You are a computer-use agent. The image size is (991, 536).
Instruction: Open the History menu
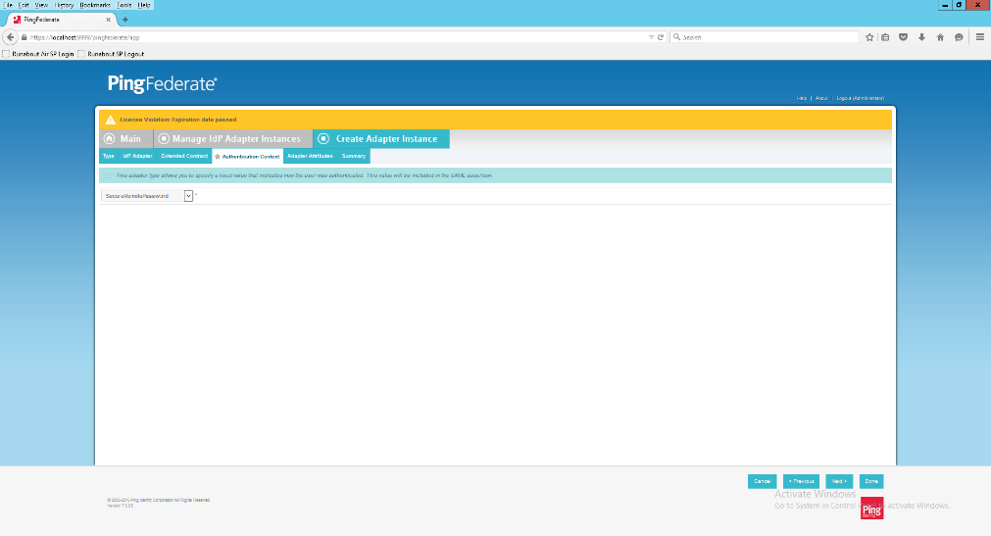[64, 5]
